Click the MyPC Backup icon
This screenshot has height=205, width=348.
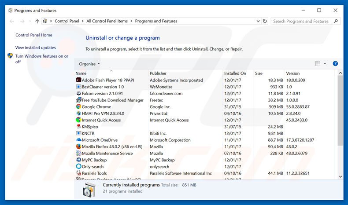(78, 160)
